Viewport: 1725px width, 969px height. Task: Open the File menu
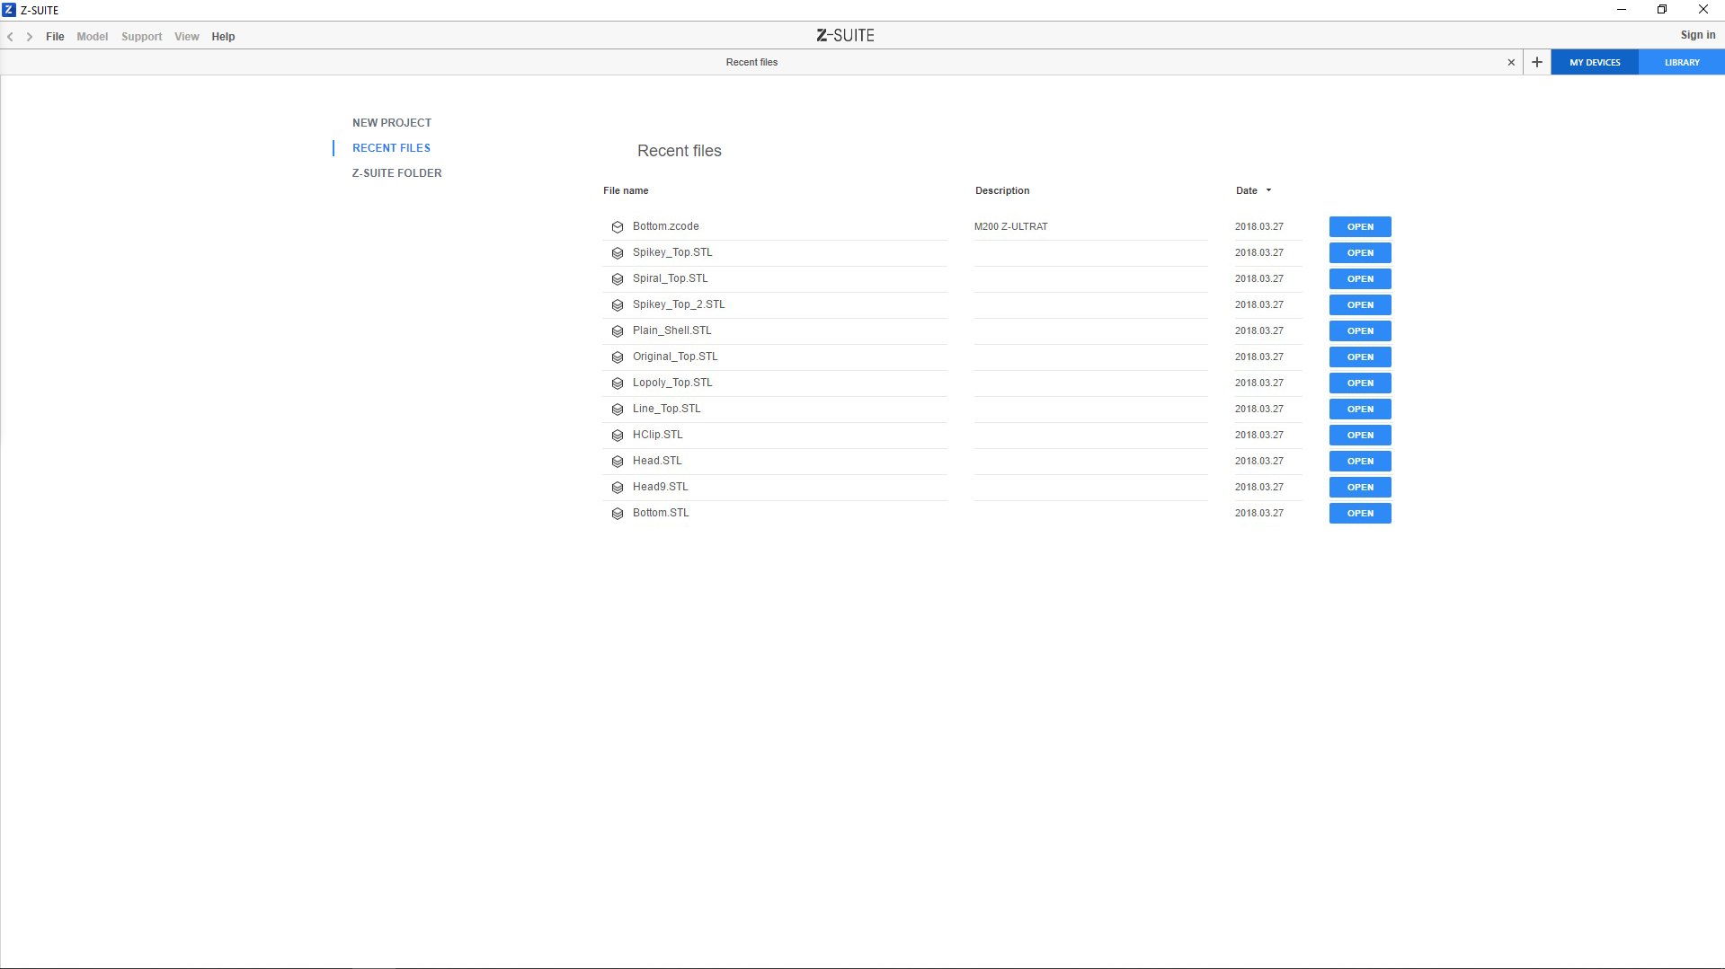coord(55,37)
